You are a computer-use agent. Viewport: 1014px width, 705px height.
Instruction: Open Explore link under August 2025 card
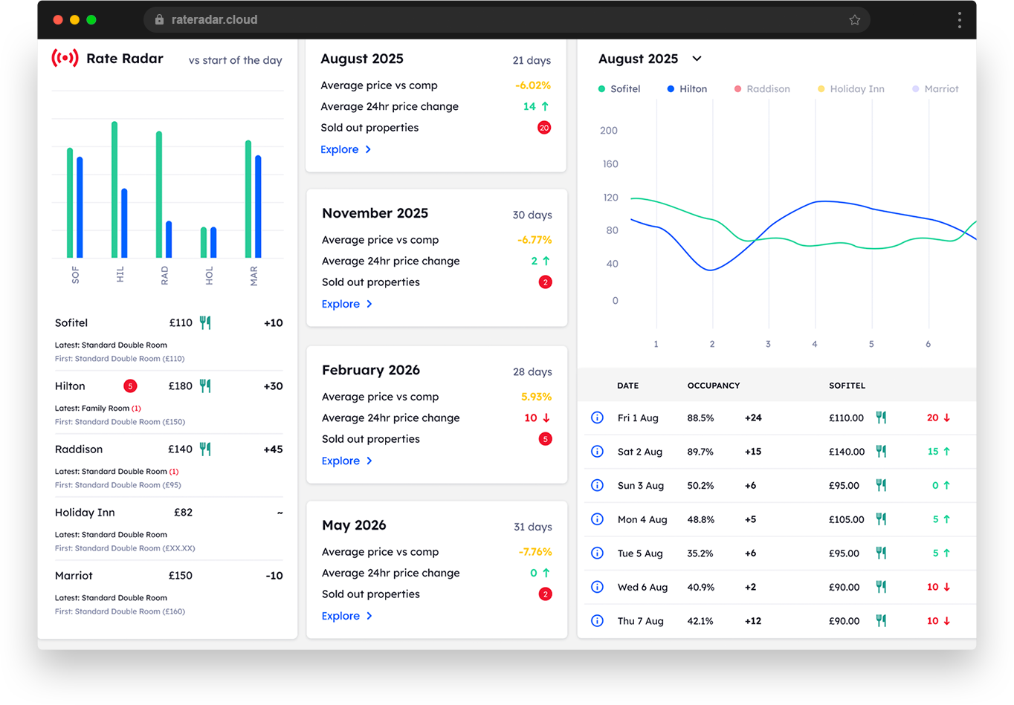(340, 149)
